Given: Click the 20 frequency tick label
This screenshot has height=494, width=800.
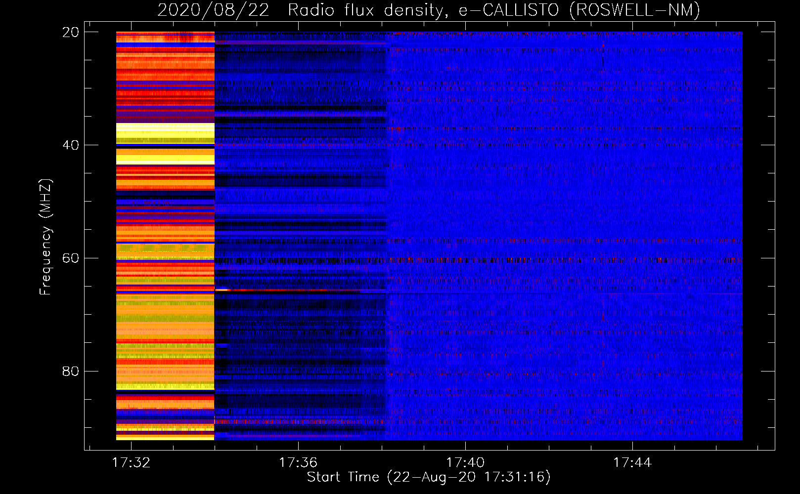Looking at the screenshot, I should click(70, 32).
